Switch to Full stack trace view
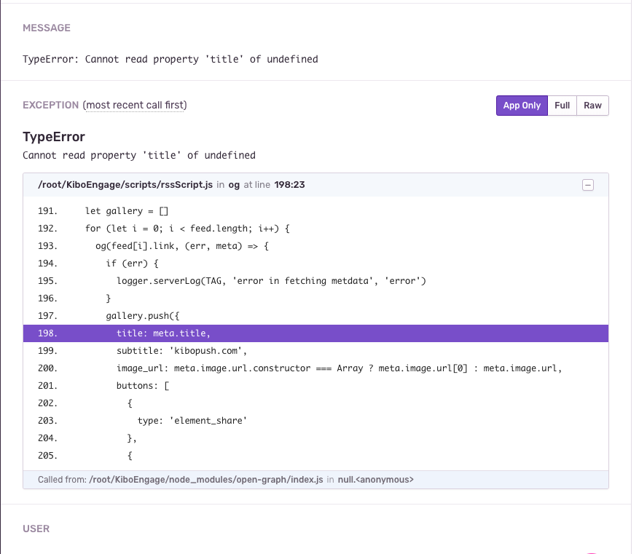 coord(562,106)
